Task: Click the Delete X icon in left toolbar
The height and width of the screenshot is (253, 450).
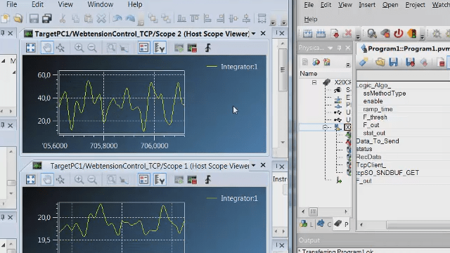Action: click(x=101, y=19)
